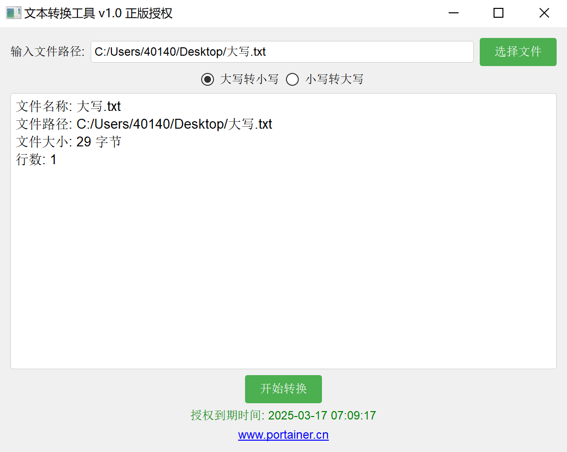
Task: Click the 行数 line in info box
Action: pyautogui.click(x=36, y=160)
